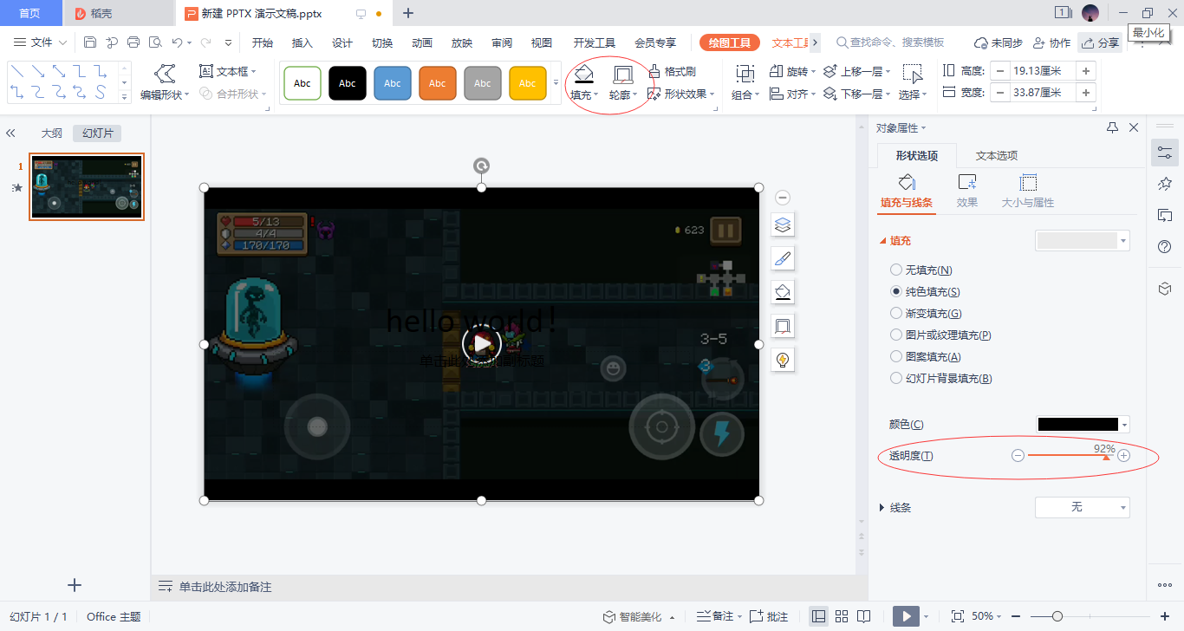Open the 文件 menu dropdown
Viewport: 1184px width, 631px height.
click(40, 42)
